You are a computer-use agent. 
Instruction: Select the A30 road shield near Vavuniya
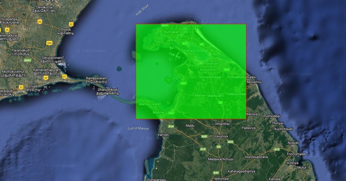tap(204, 136)
